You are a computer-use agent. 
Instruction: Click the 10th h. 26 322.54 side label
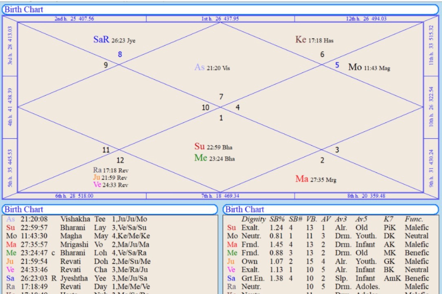tap(431, 107)
